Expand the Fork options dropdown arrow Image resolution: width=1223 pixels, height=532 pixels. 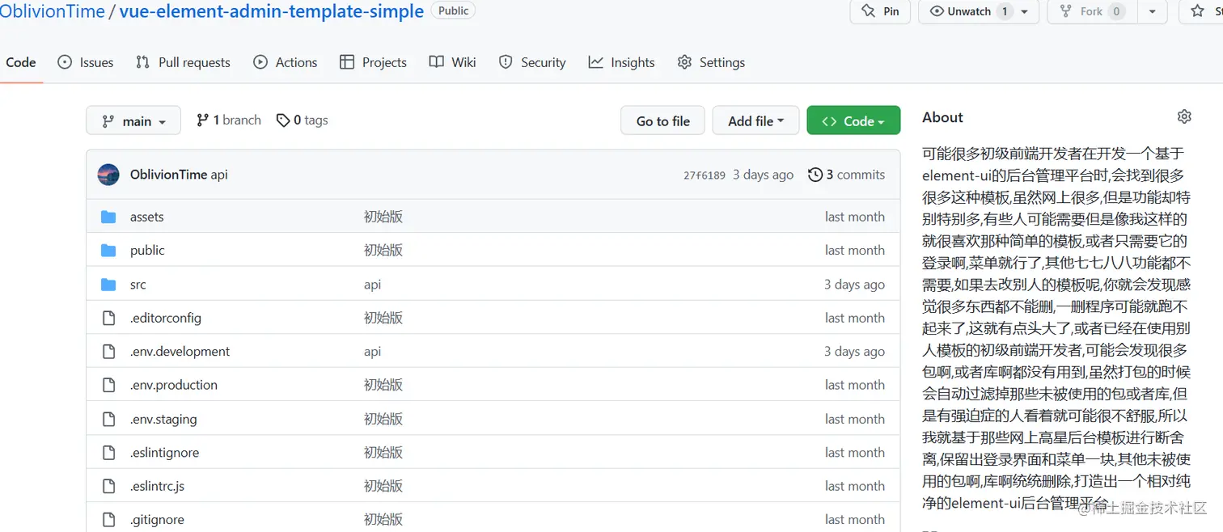(1152, 11)
